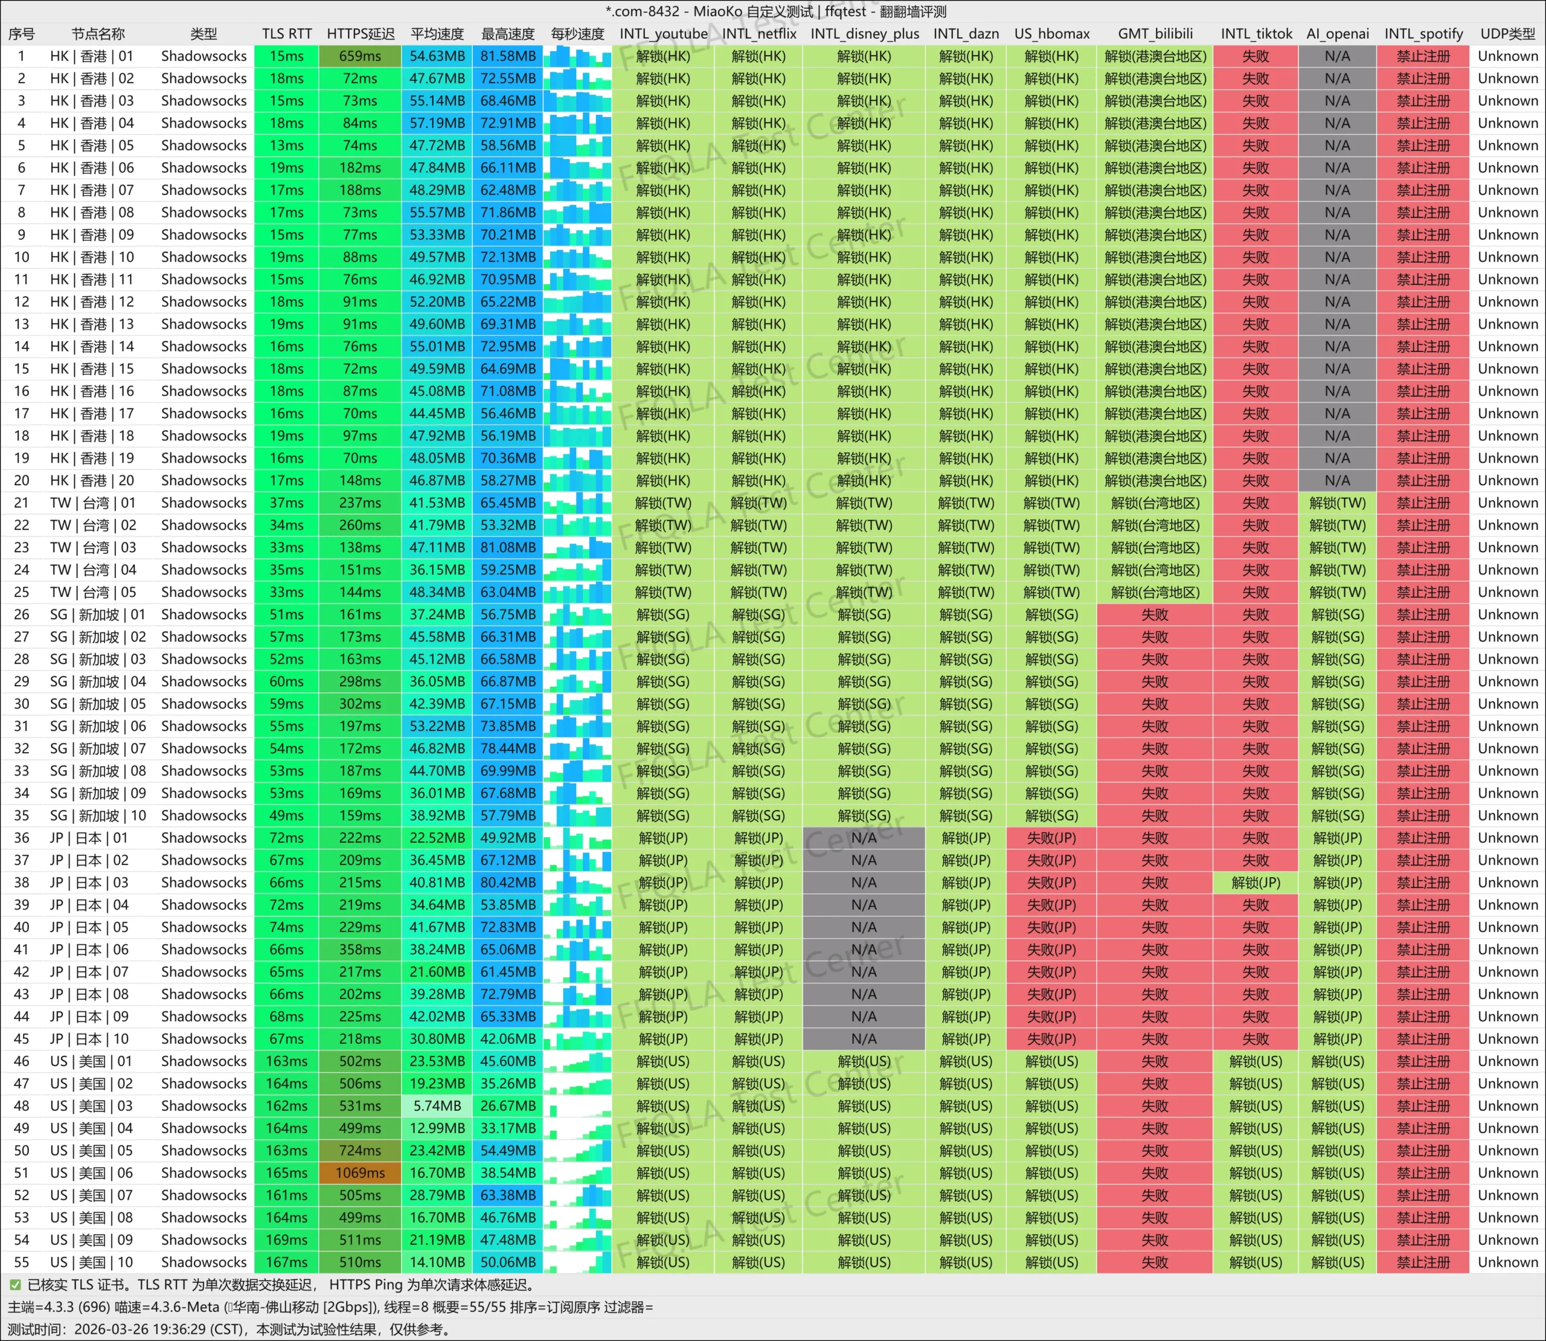
Task: Click the pale 5.74MB average speed cell
Action: tap(437, 1106)
